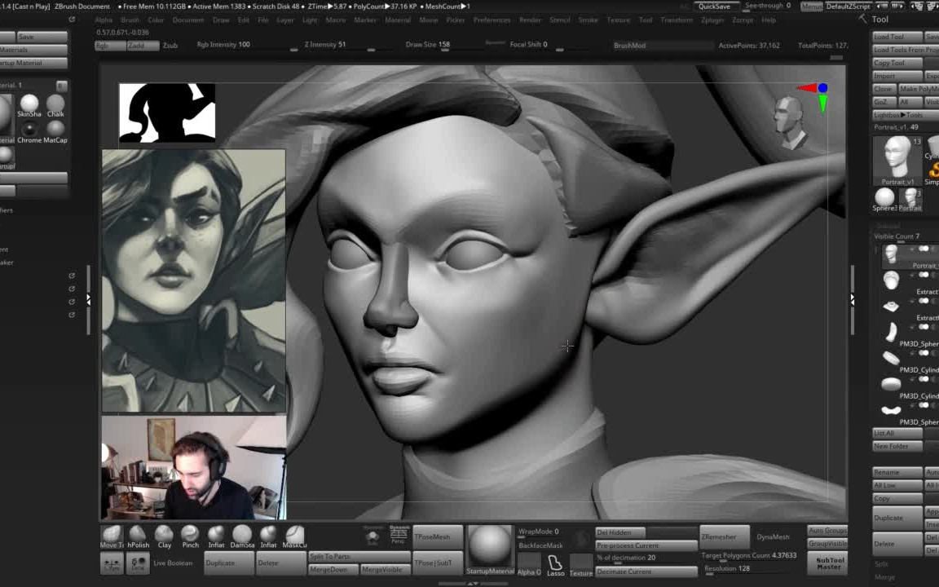Open the Alpha menu

coord(104,20)
